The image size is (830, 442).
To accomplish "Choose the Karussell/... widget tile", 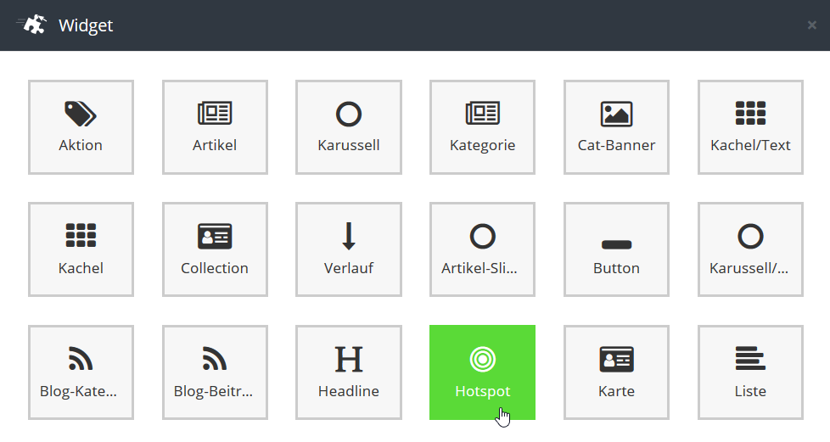I will [x=750, y=249].
